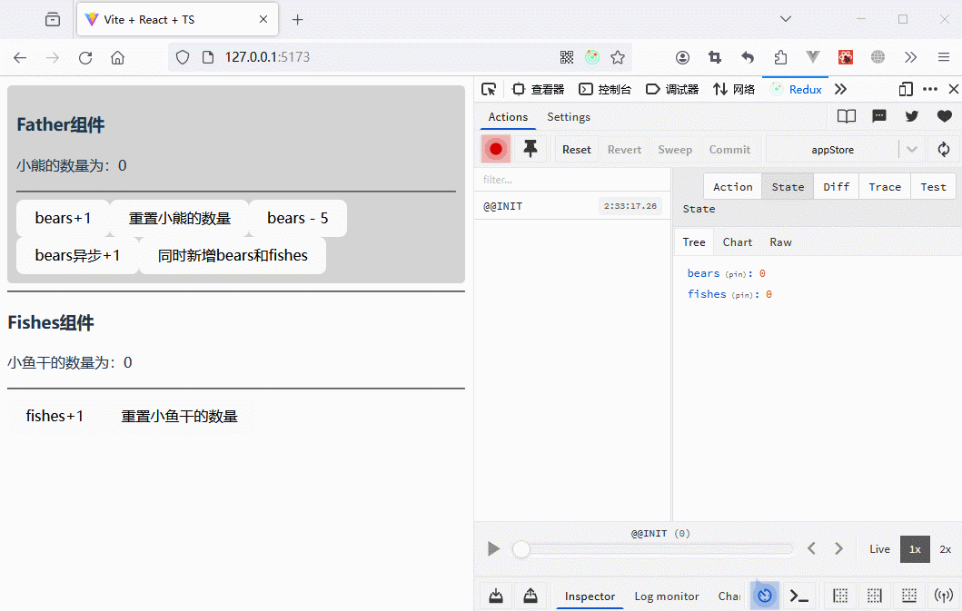Open the Settings tab
The width and height of the screenshot is (962, 611).
(569, 117)
